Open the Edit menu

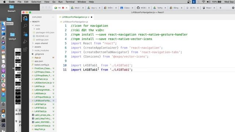(26, 2)
